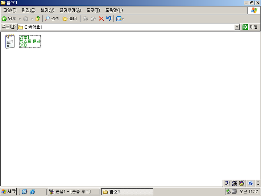Select the 암호1 text document icon
This screenshot has width=261, height=196.
click(x=10, y=41)
